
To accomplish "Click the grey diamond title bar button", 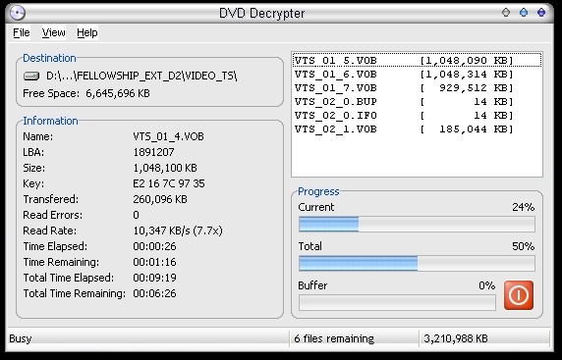I will click(x=506, y=13).
